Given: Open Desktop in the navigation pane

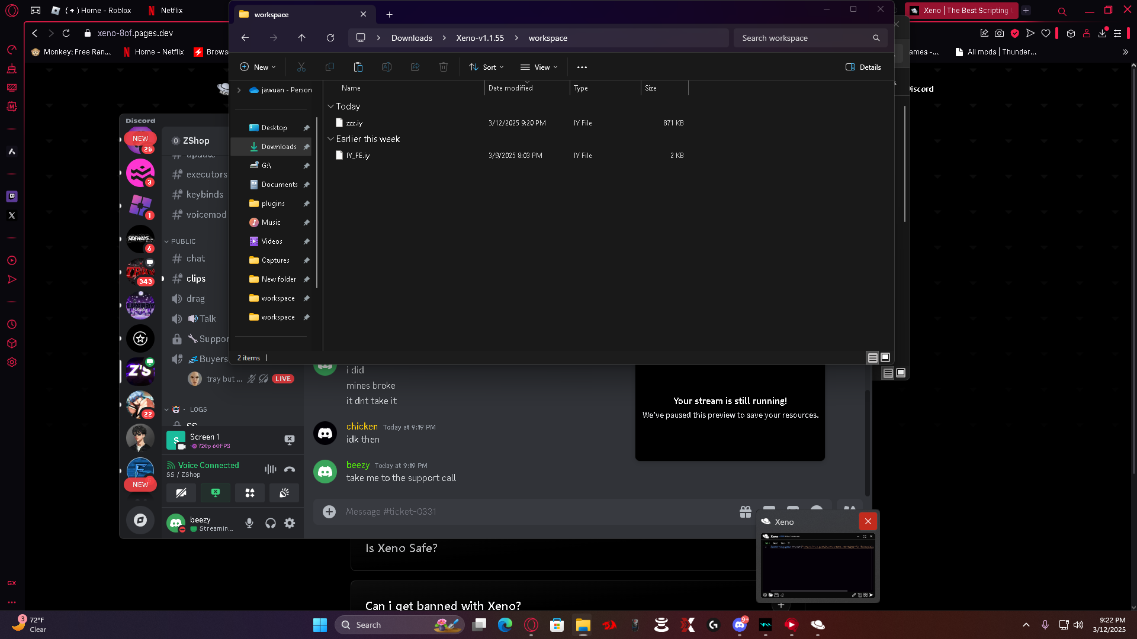Looking at the screenshot, I should pos(274,128).
